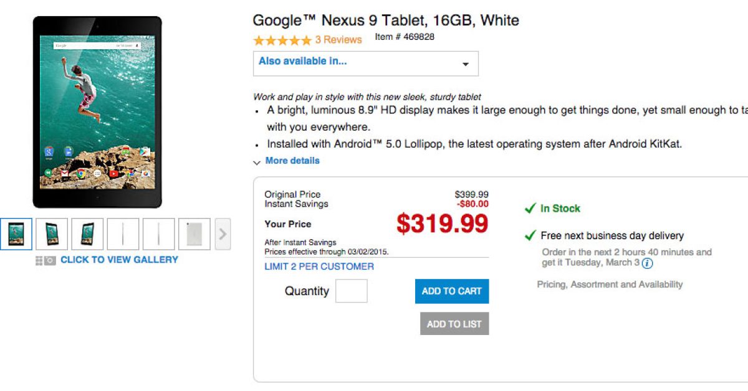Click the five-star rating icons
The image size is (748, 391).
tap(282, 40)
